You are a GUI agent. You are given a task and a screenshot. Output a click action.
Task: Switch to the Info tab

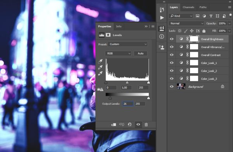[x=119, y=26]
